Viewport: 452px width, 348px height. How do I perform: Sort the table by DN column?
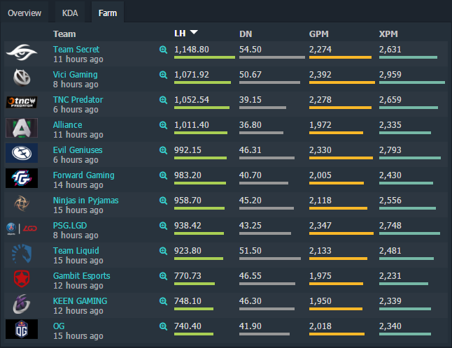[246, 33]
